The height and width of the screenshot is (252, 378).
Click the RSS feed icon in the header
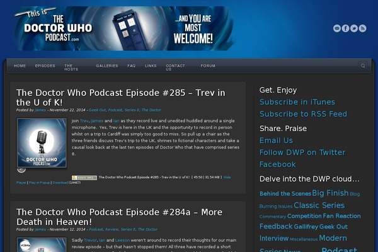(362, 28)
